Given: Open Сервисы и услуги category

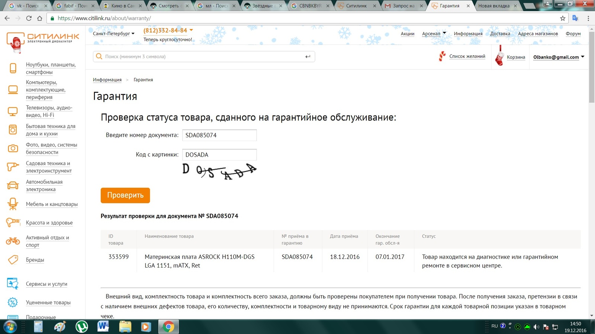Looking at the screenshot, I should [46, 284].
